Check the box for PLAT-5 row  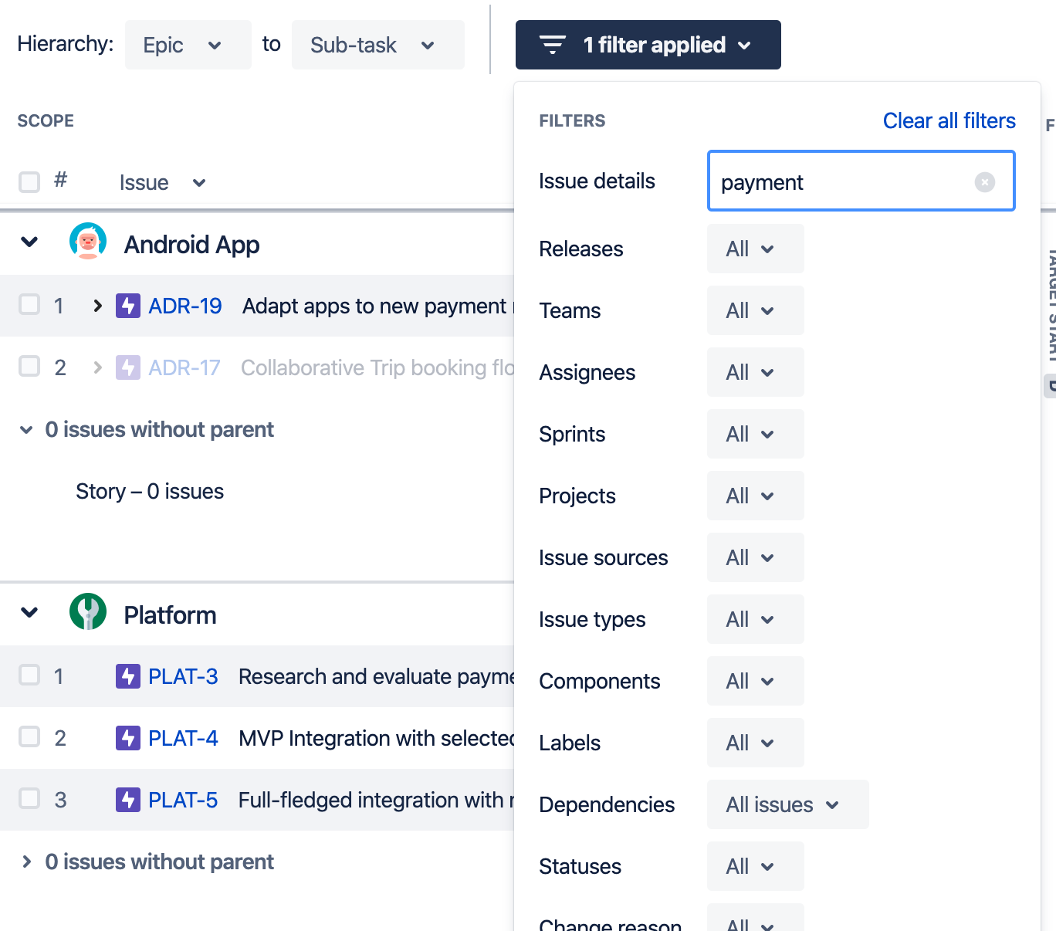29,798
